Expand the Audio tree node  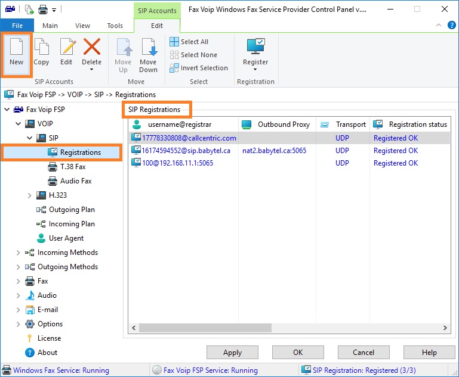pos(18,295)
